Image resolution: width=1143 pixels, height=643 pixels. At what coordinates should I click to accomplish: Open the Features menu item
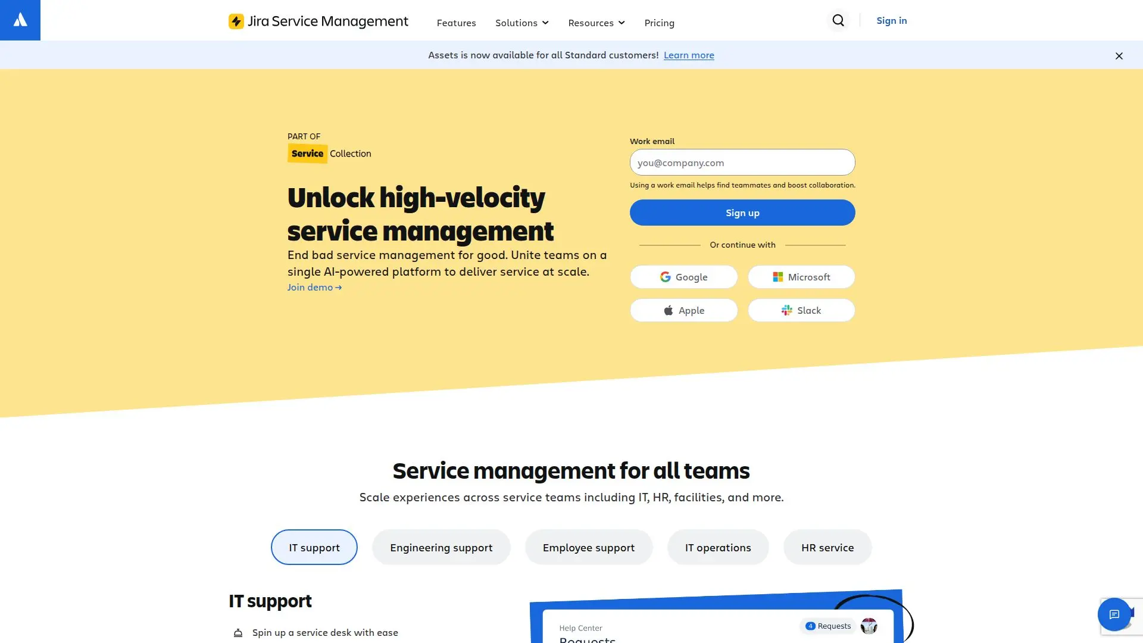(x=456, y=23)
